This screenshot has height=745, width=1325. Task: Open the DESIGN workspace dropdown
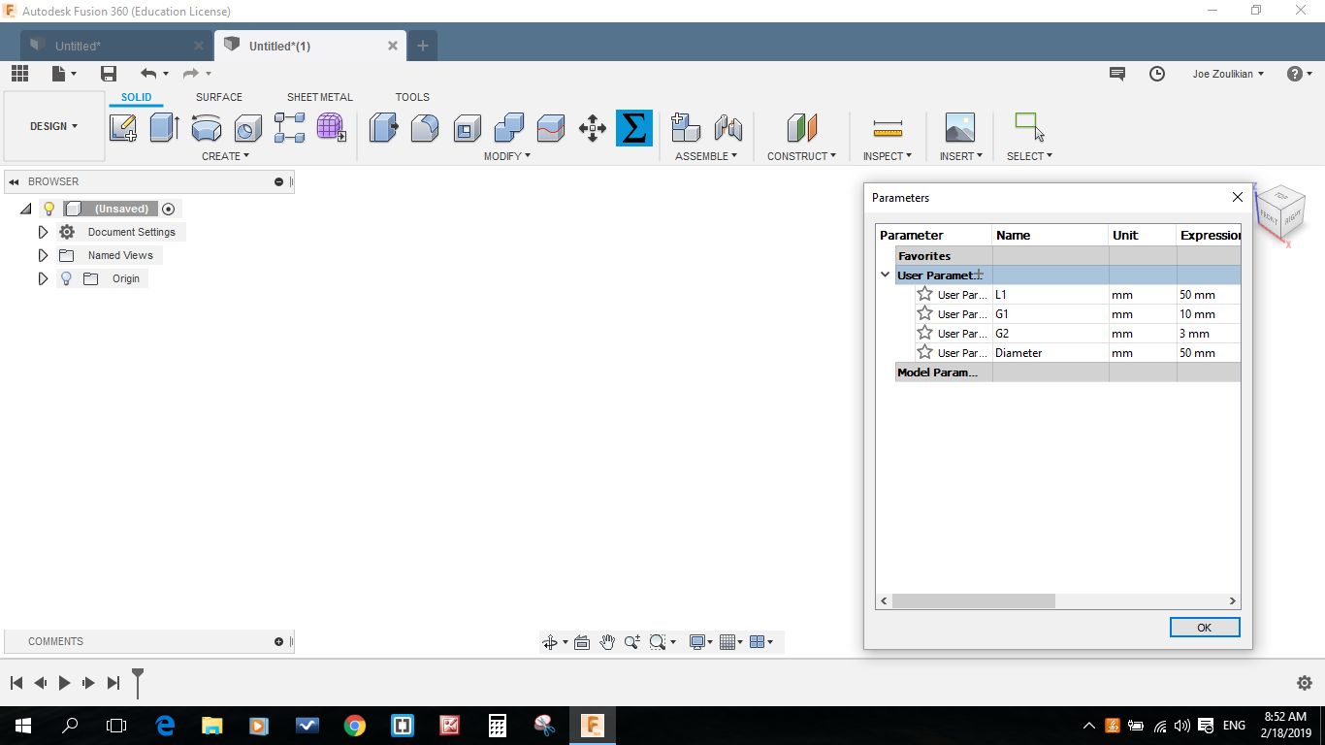(x=54, y=126)
